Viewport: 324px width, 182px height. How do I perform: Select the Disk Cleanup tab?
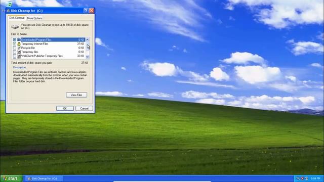pos(17,18)
